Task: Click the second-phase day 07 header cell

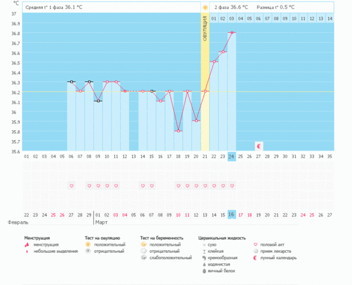Action: coord(268,19)
